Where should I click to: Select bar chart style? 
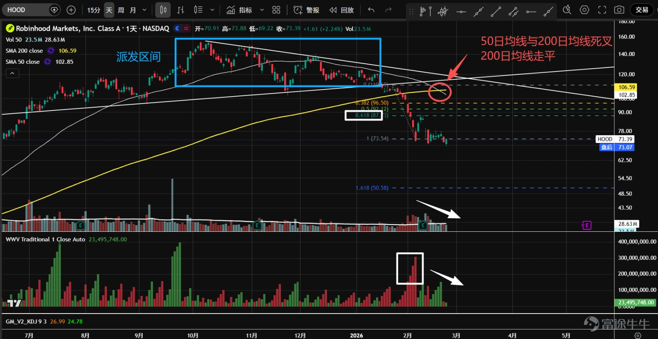pos(181,10)
